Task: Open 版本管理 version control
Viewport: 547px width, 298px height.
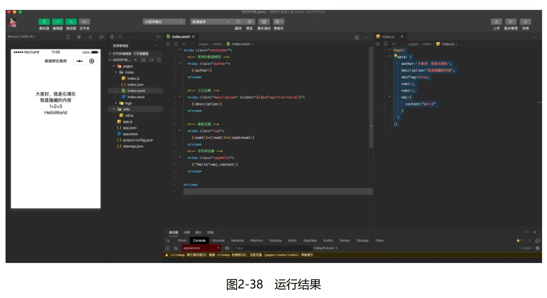Action: [511, 22]
